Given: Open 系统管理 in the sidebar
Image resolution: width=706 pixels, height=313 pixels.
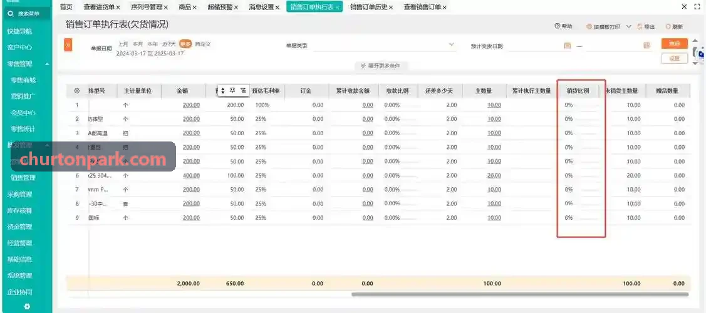Looking at the screenshot, I should [20, 275].
